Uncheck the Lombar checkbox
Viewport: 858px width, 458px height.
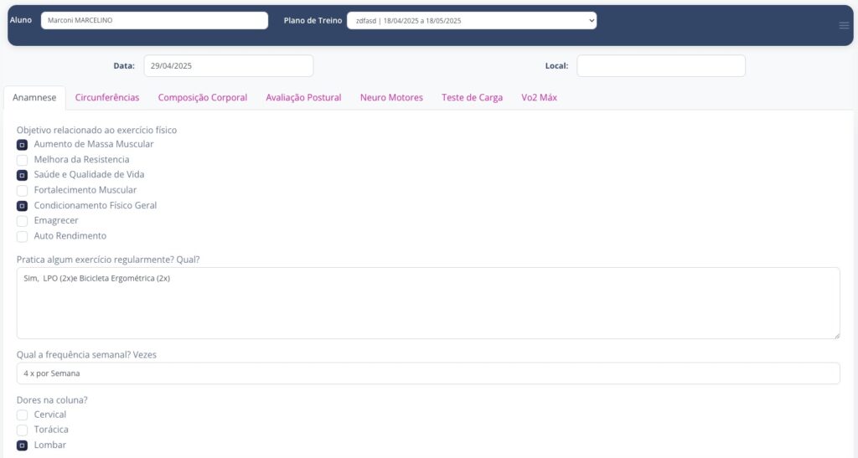coord(23,445)
